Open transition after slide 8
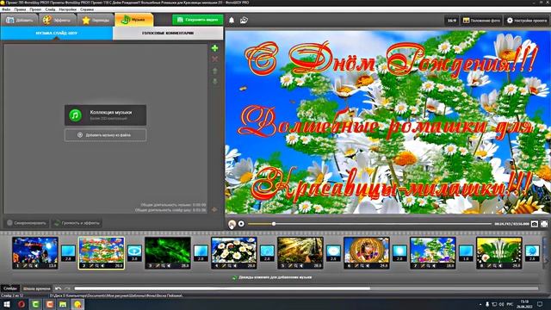Image resolution: width=551 pixels, height=310 pixels. [x=532, y=253]
